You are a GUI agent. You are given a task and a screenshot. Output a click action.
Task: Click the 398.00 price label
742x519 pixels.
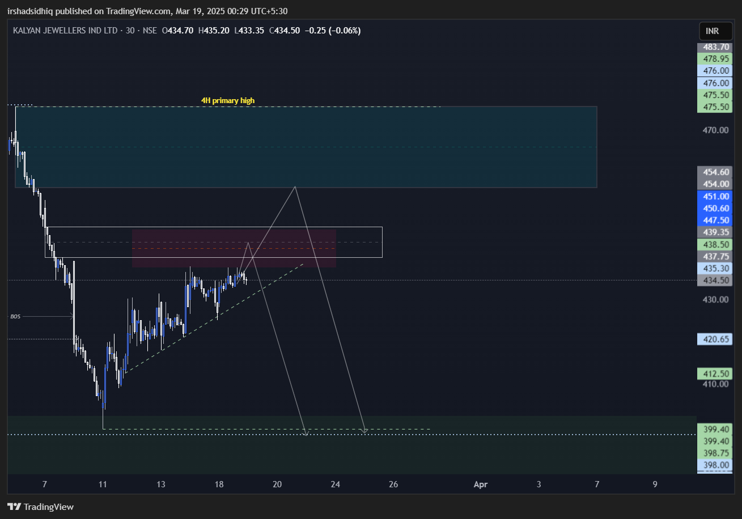[x=715, y=465]
